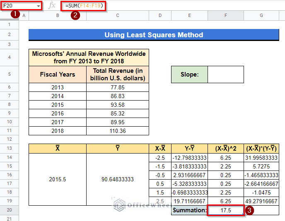285x221 pixels.
Task: Select the revenue cell 77.85
Action: pyautogui.click(x=118, y=87)
